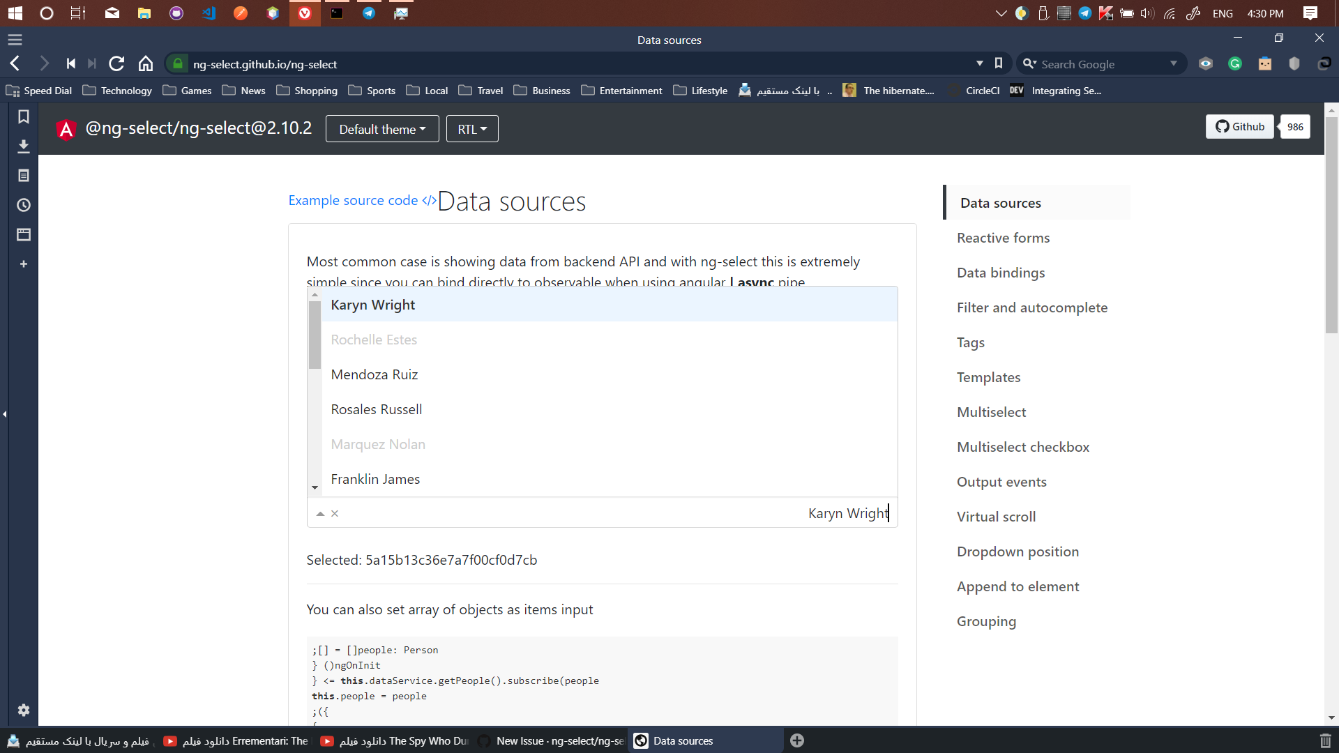Collapse the ng-select dropdown arrow
The height and width of the screenshot is (753, 1339).
(x=320, y=513)
